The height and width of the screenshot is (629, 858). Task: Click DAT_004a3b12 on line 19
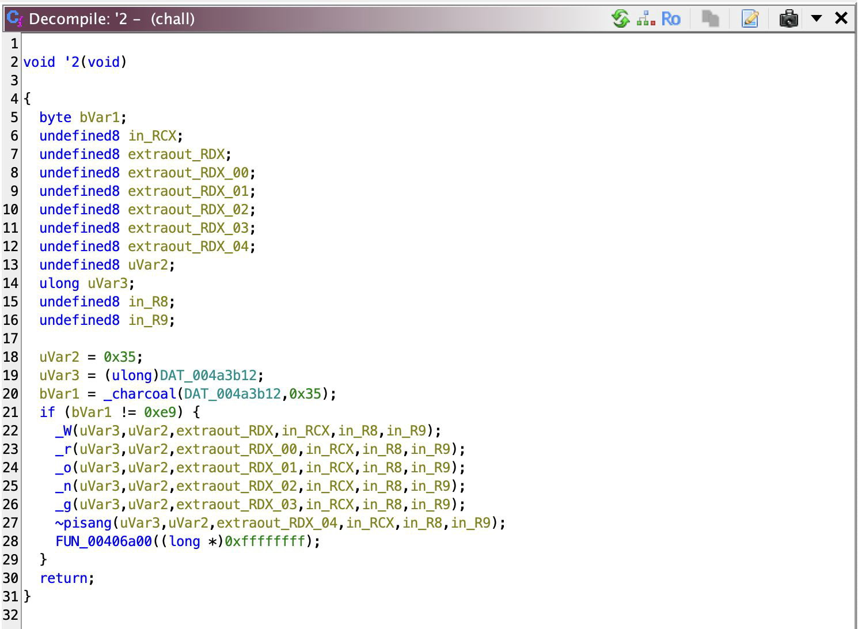click(208, 376)
